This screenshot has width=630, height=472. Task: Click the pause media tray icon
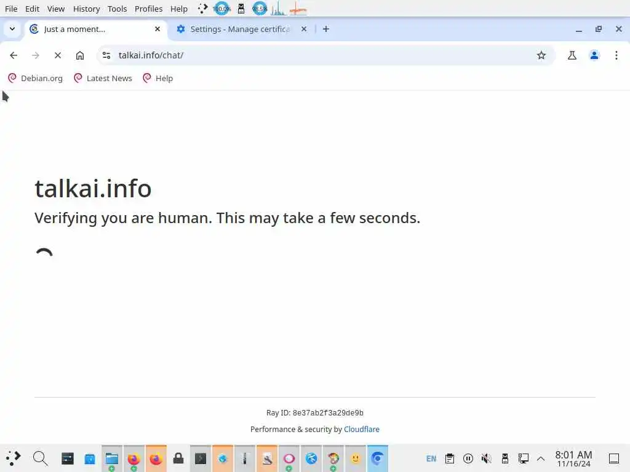468,458
